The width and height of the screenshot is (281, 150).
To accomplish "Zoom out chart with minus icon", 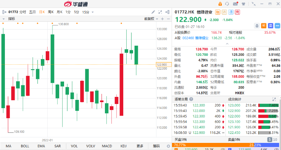I will tap(168, 19).
